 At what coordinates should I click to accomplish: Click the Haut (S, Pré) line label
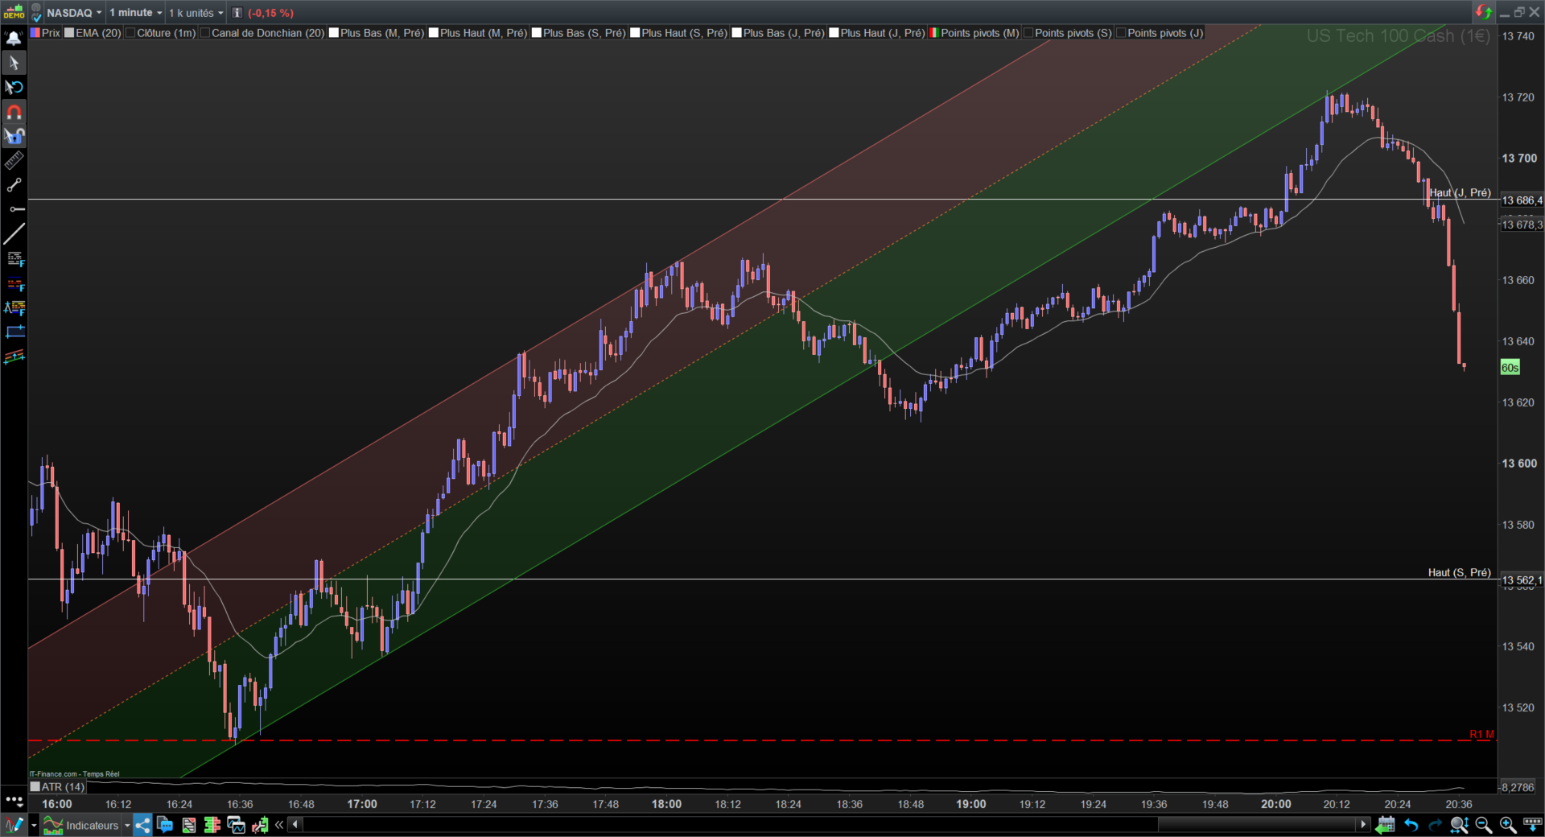1459,572
